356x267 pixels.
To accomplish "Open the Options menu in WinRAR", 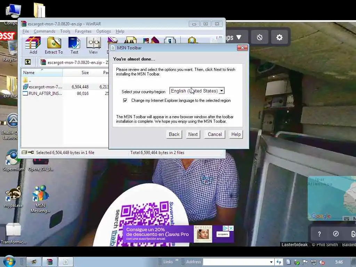I will [x=104, y=31].
